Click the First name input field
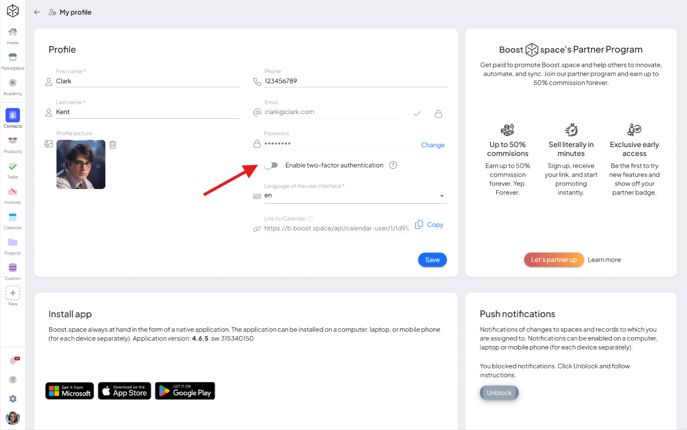Screen dimensions: 687x430 (x=147, y=81)
